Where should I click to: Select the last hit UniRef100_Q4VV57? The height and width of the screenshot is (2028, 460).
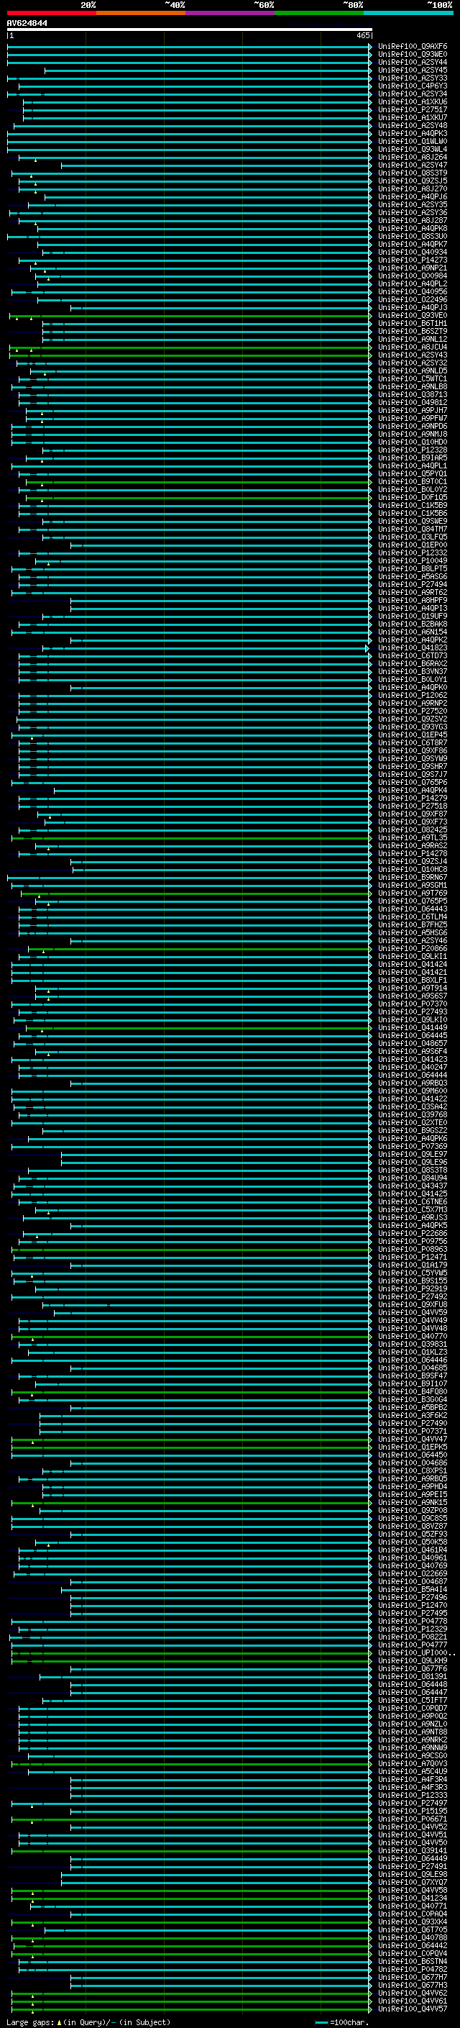point(413,2009)
